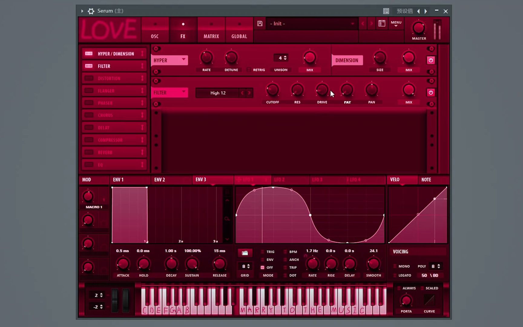The width and height of the screenshot is (523, 327).
Task: Click the DIMENSION button
Action: pos(347,60)
